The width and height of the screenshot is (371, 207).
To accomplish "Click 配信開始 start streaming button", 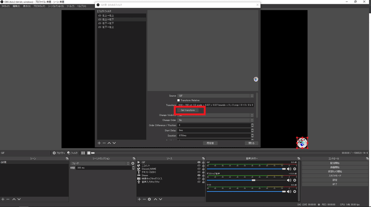I will (x=335, y=163).
